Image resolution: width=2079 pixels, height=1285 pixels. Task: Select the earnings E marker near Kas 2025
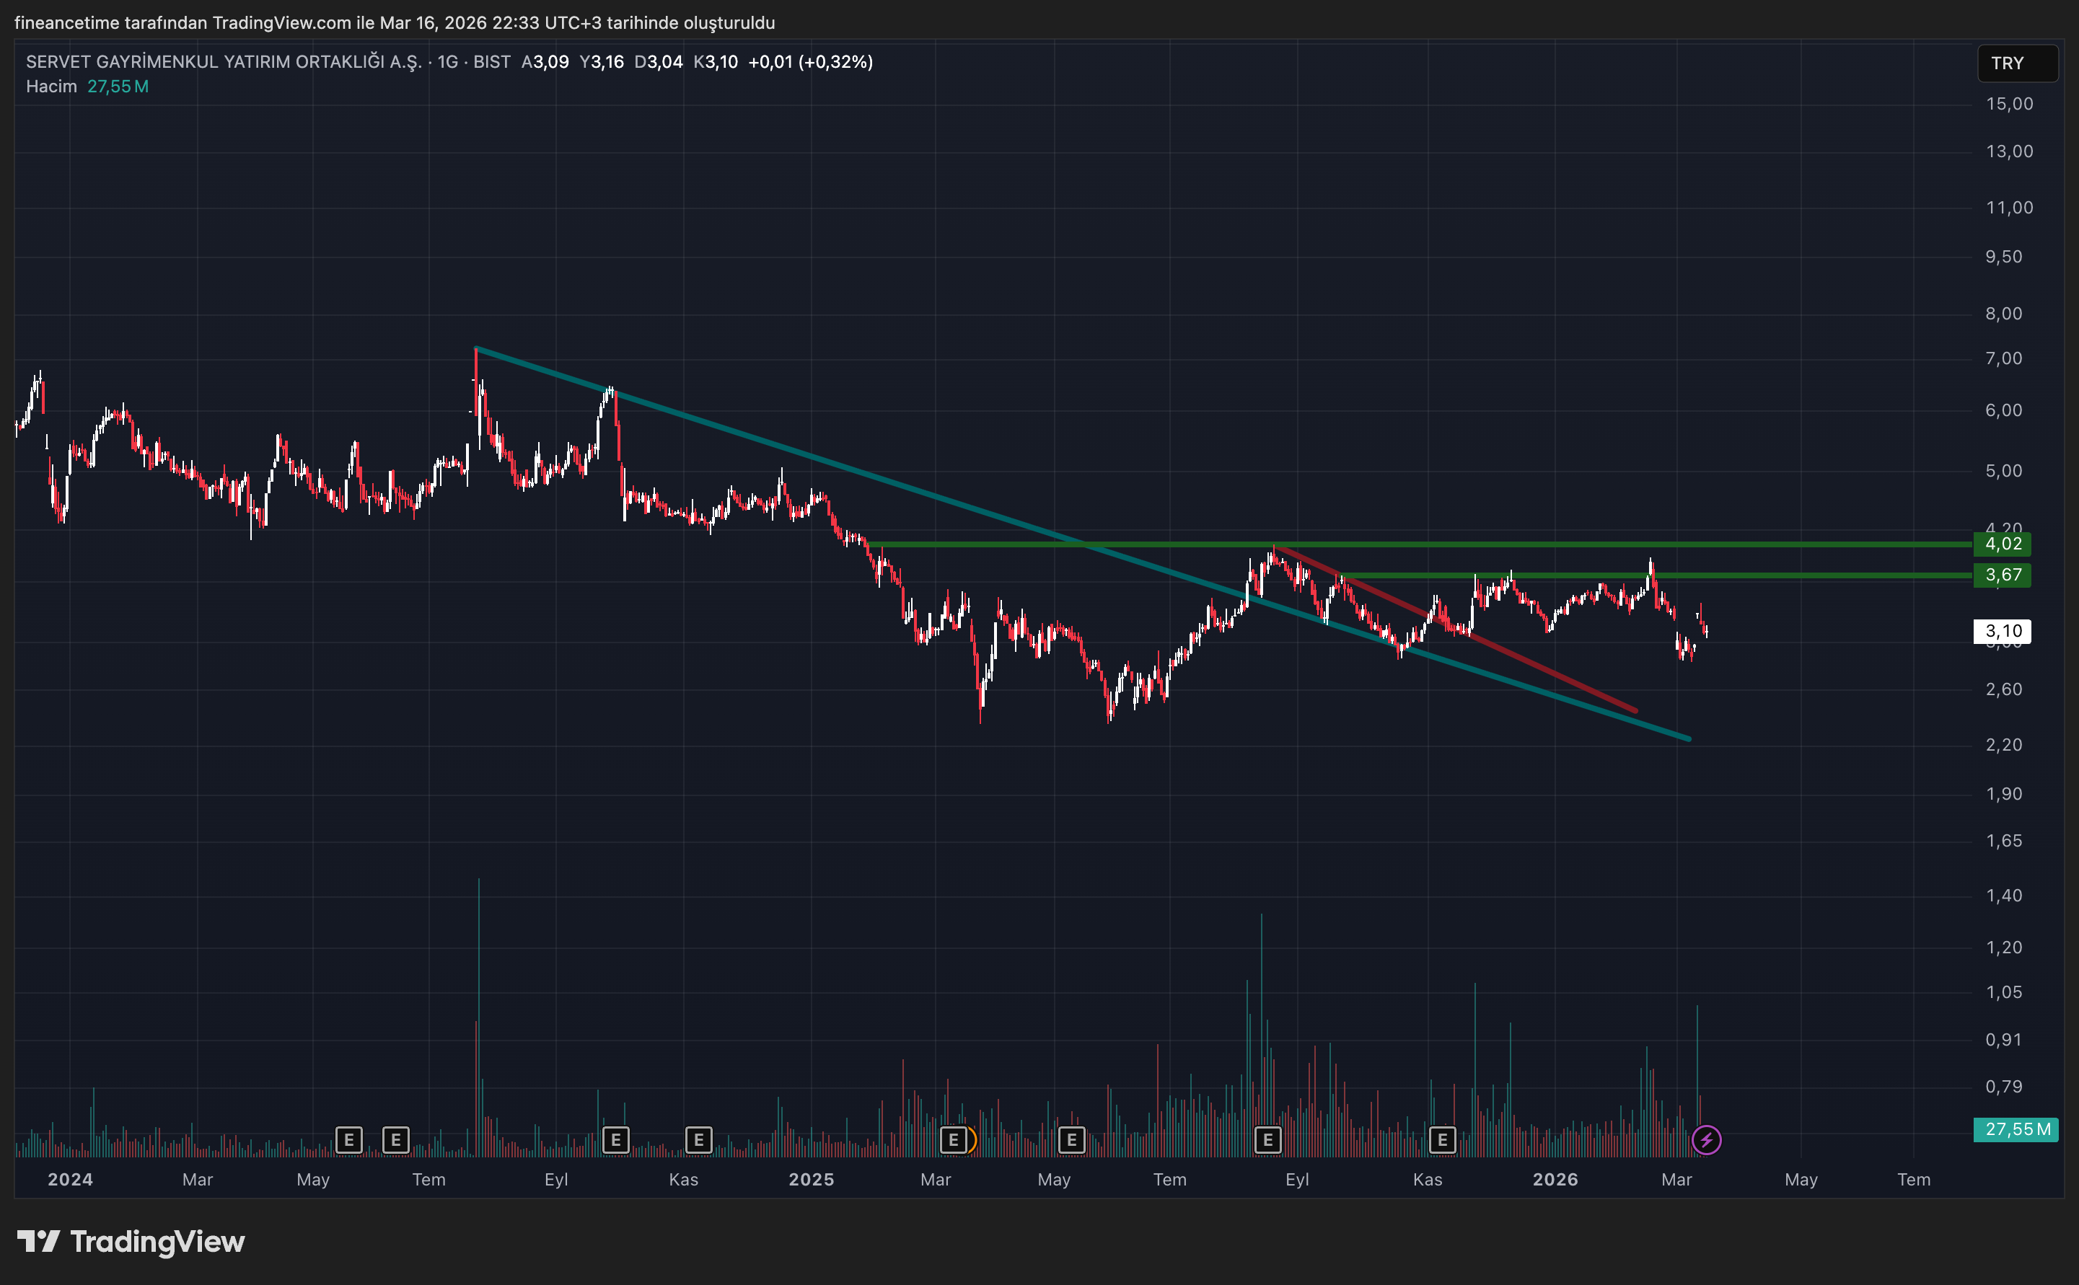click(x=1441, y=1139)
